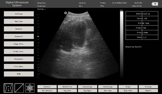
Task: Click the probe orientation circle marker
Action: (66, 13)
